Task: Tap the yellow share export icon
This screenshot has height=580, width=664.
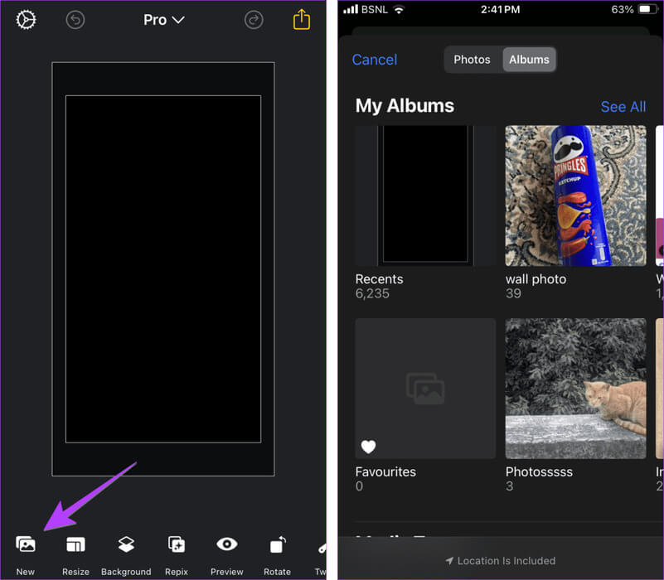Action: point(302,20)
